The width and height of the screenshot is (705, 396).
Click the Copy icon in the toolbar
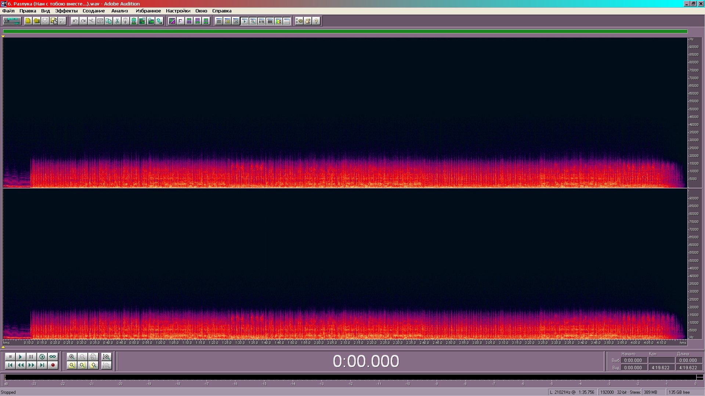[x=109, y=21]
